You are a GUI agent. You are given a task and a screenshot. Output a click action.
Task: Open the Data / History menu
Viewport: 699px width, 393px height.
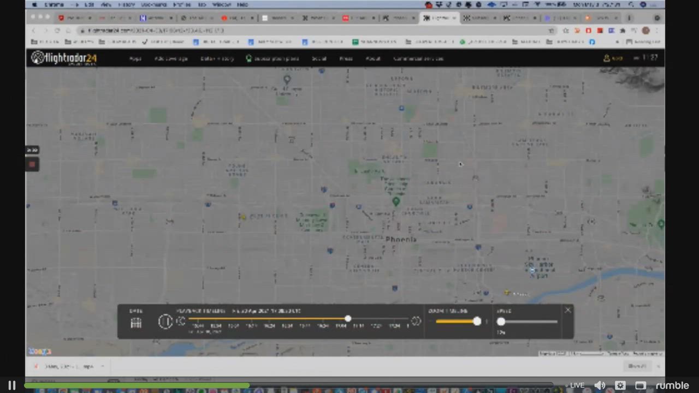click(217, 58)
